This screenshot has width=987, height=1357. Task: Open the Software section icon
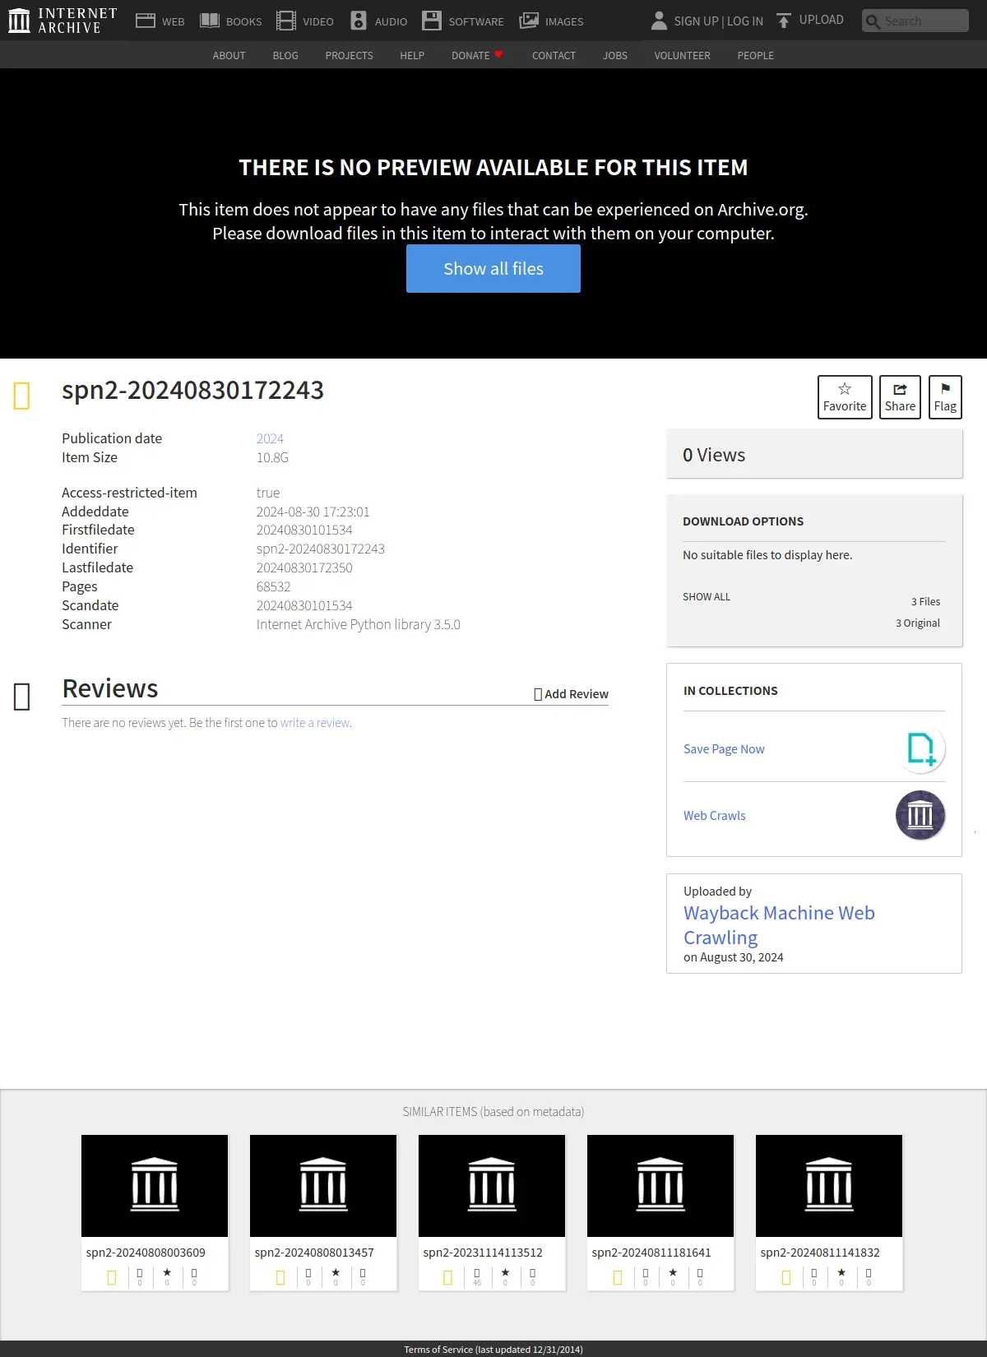pyautogui.click(x=432, y=21)
